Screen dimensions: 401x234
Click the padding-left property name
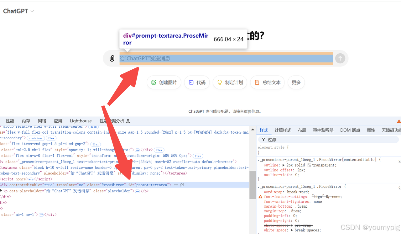276,216
